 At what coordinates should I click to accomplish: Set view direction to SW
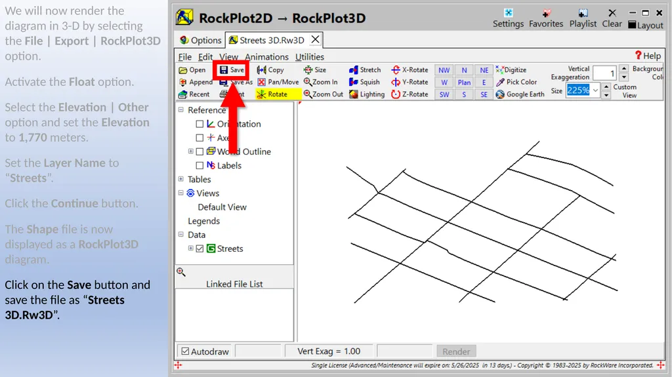(x=444, y=94)
